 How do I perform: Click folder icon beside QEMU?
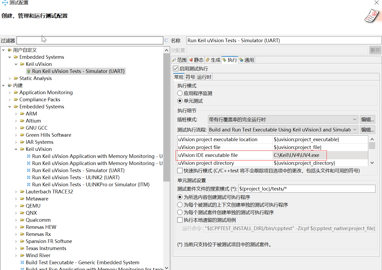coord(22,206)
